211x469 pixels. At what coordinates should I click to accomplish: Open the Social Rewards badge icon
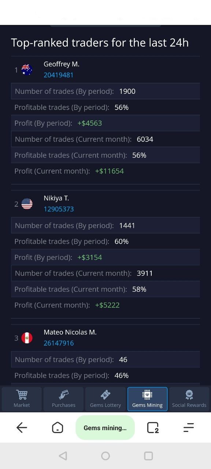pyautogui.click(x=189, y=395)
